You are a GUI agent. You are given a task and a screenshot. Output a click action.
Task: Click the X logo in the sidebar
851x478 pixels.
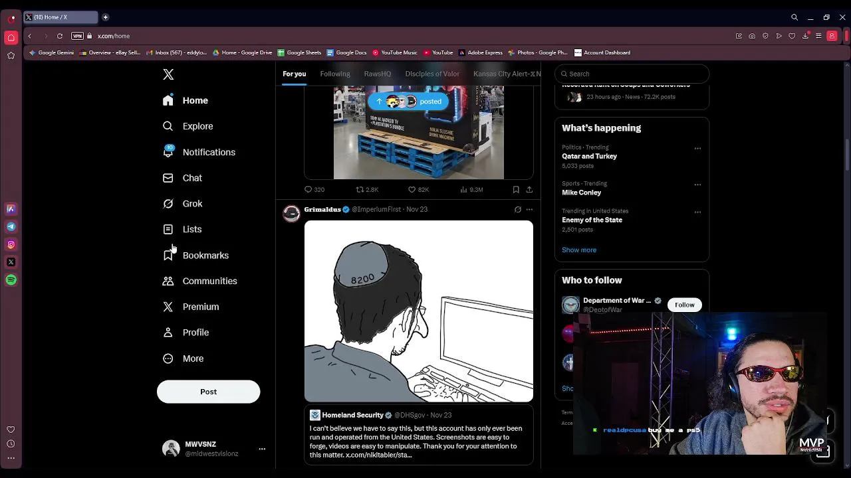pyautogui.click(x=168, y=74)
